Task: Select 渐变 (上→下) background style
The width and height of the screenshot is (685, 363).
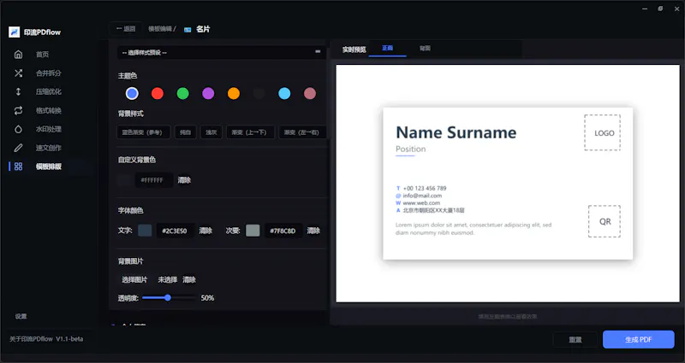Action: coord(250,132)
